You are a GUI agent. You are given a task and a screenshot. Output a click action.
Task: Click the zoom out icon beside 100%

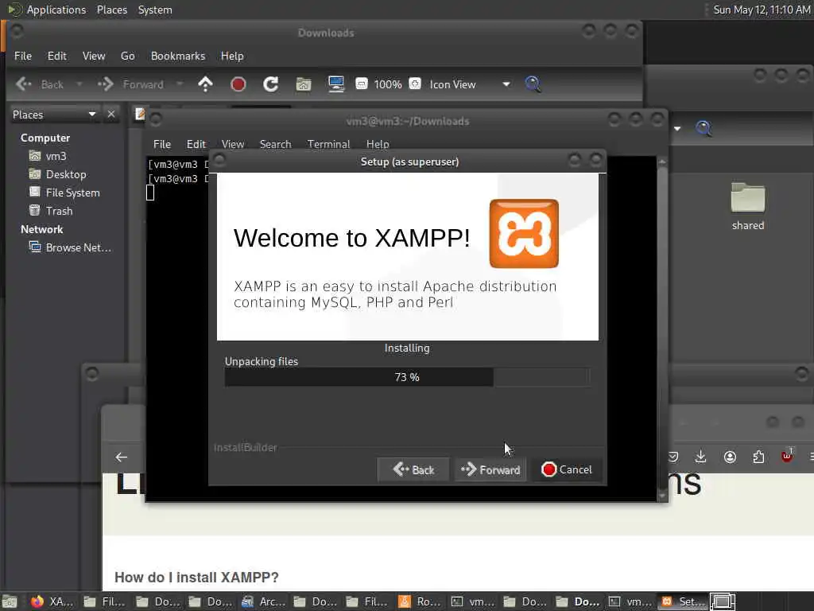tap(362, 84)
